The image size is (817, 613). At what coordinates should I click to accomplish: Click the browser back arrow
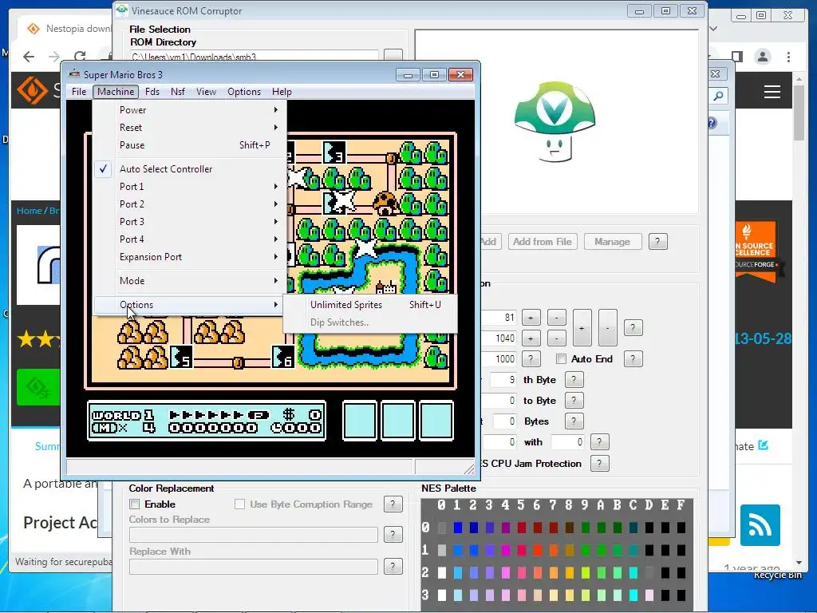coord(29,57)
